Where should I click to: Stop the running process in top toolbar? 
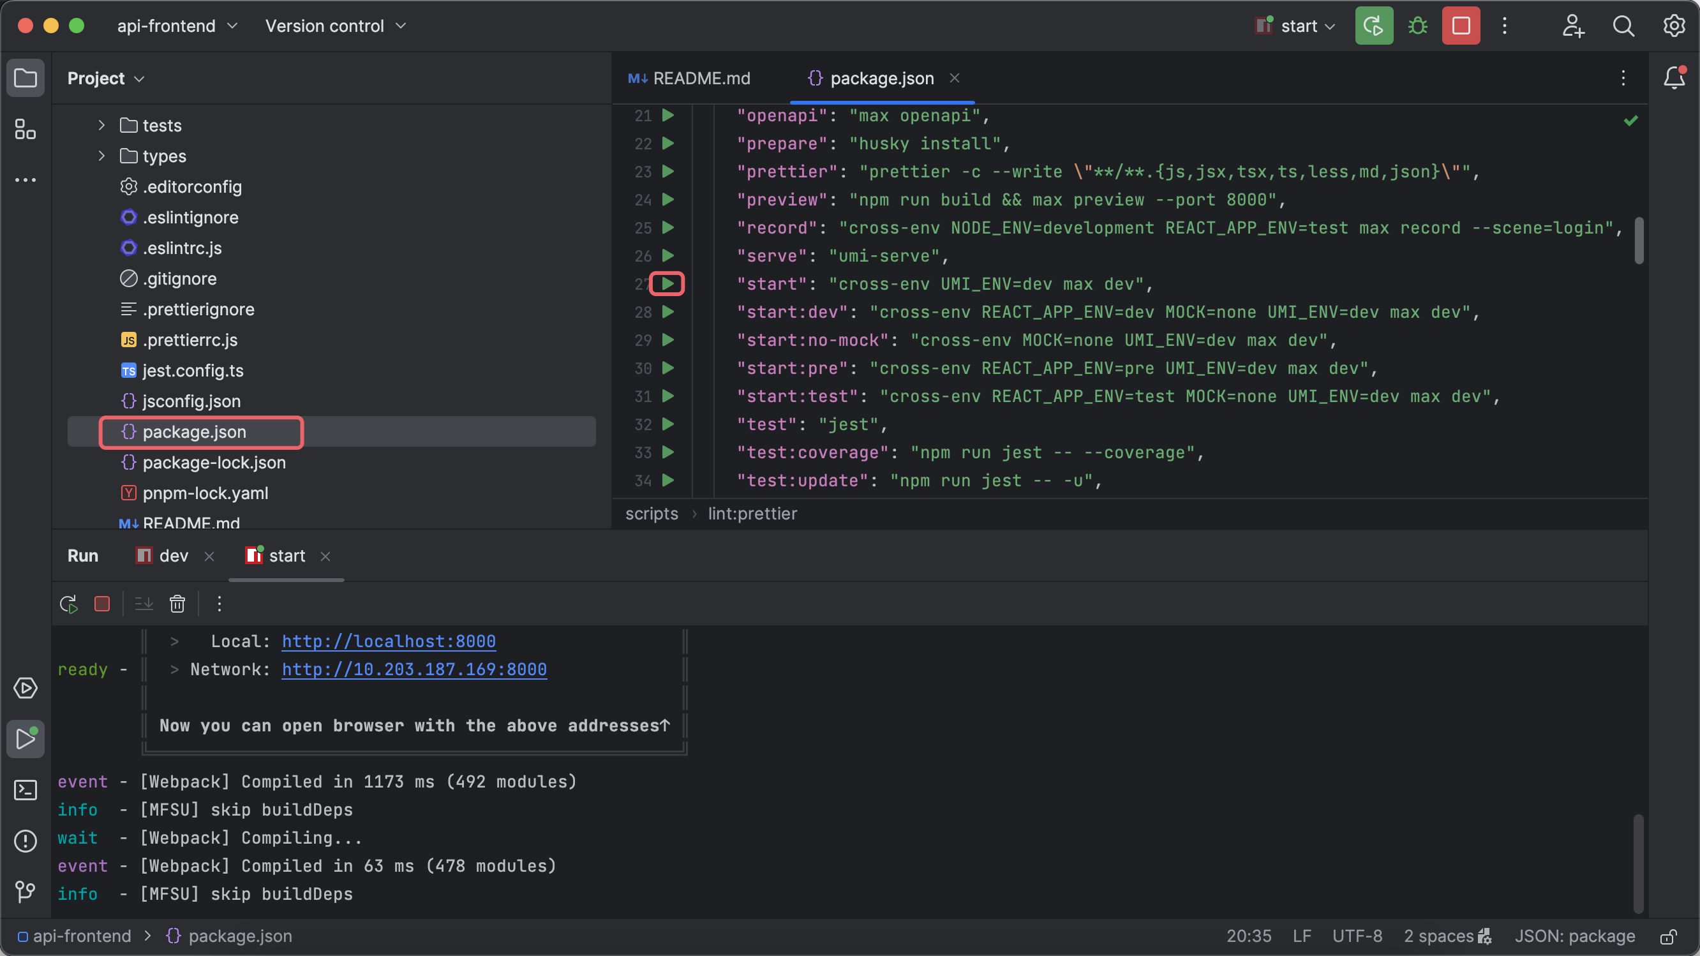(1461, 26)
